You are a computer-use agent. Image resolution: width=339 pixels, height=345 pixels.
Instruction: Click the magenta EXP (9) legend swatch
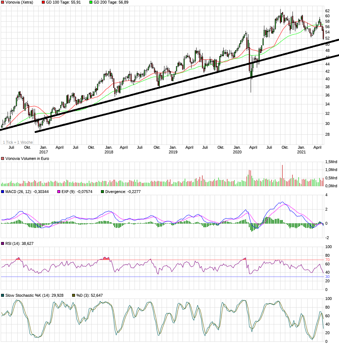pos(59,192)
